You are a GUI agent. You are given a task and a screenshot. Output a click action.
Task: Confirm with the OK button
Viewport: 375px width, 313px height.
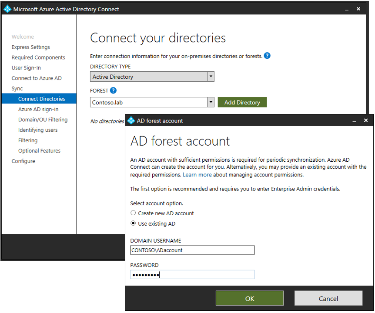tap(249, 298)
